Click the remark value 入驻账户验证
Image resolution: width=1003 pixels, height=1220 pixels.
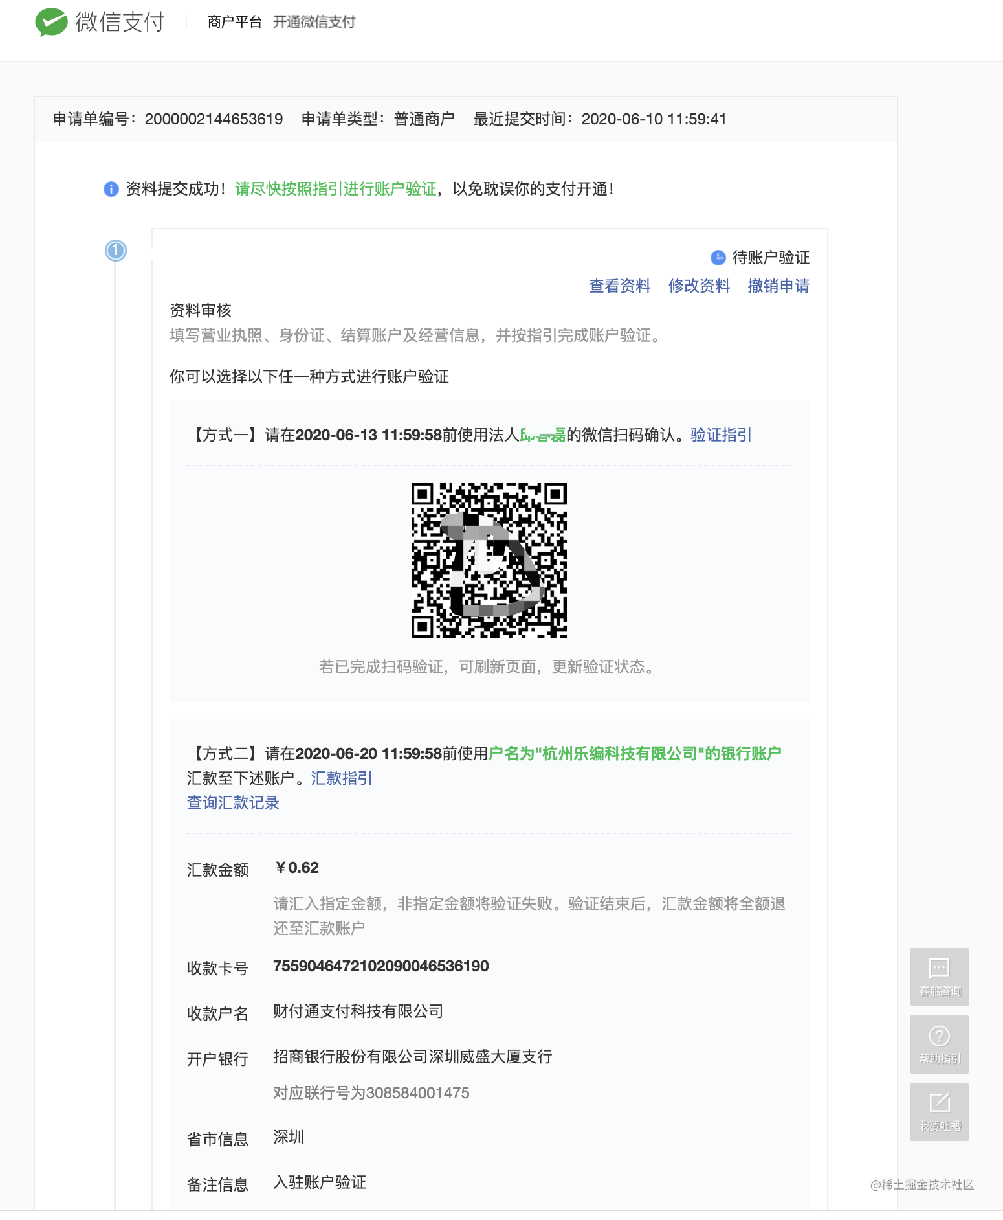coord(320,1182)
